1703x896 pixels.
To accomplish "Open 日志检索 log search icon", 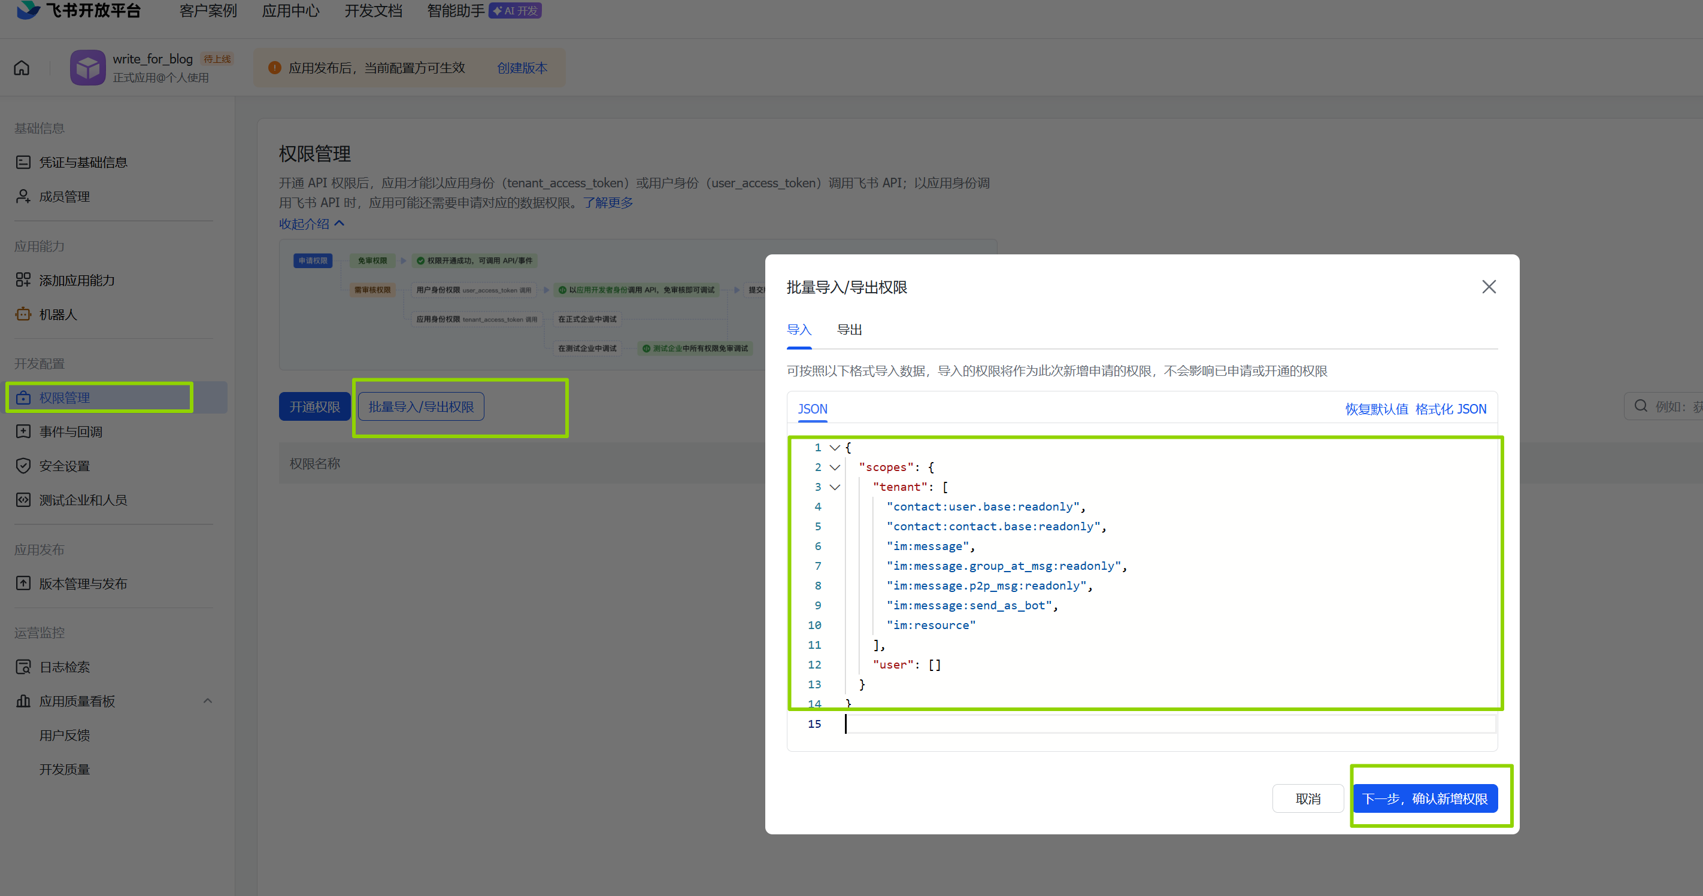I will pos(23,667).
